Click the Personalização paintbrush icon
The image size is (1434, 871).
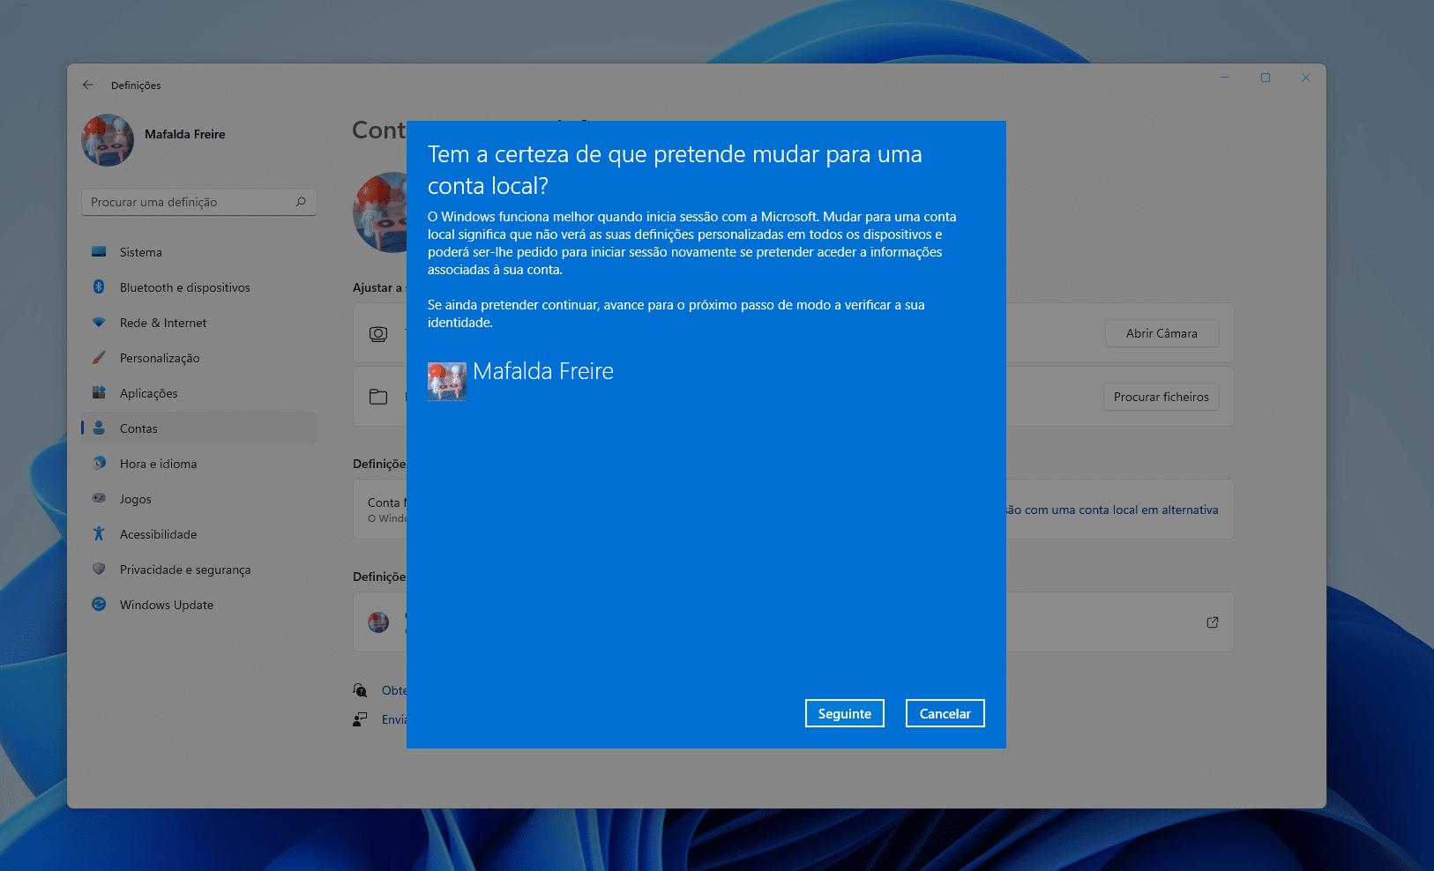(x=99, y=358)
